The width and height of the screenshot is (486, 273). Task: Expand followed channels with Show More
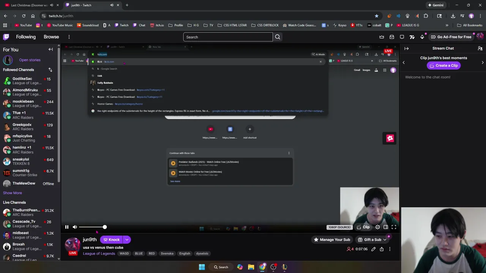pyautogui.click(x=13, y=193)
